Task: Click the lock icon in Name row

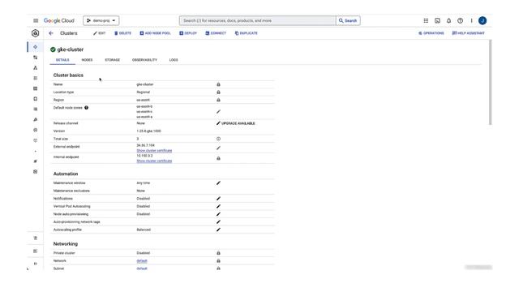Action: coord(218,84)
